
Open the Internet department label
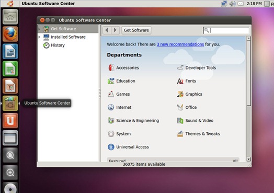[124, 107]
